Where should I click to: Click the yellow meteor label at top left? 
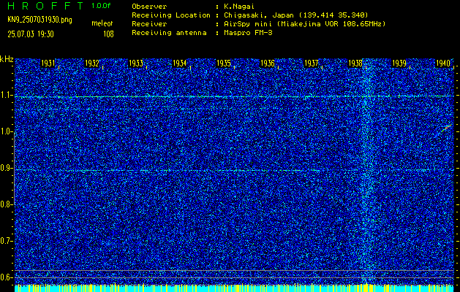point(102,23)
